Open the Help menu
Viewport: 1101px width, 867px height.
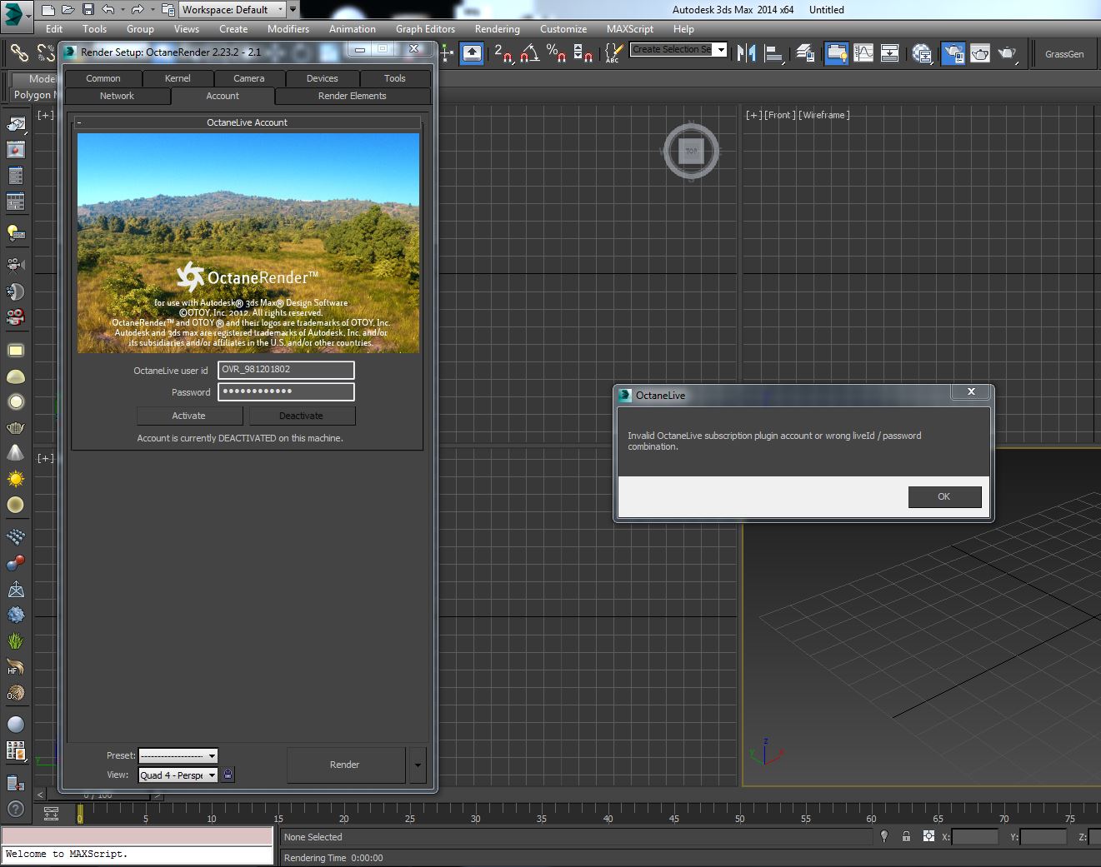click(683, 28)
